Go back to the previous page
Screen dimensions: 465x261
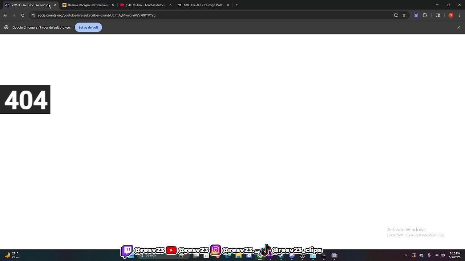(x=5, y=15)
